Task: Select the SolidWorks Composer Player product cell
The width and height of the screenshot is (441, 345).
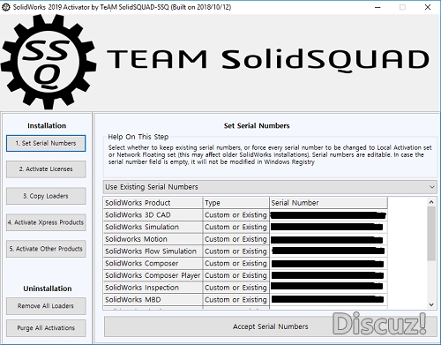Action: [153, 275]
